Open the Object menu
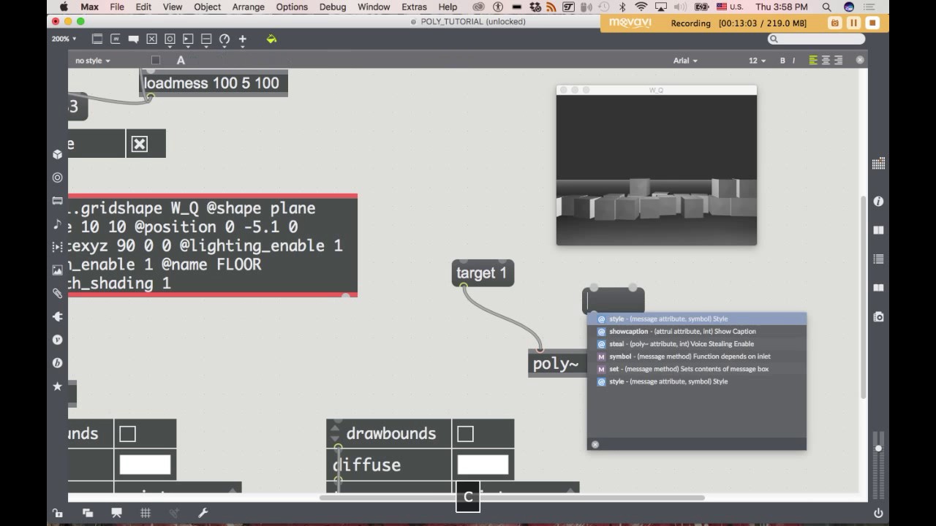This screenshot has width=936, height=526. pyautogui.click(x=207, y=7)
